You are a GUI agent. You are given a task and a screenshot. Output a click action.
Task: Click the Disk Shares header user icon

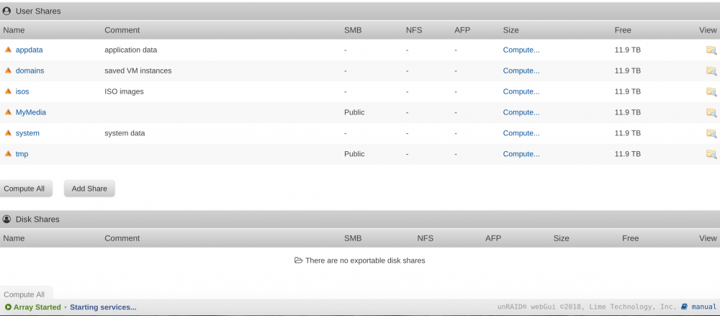click(6, 219)
